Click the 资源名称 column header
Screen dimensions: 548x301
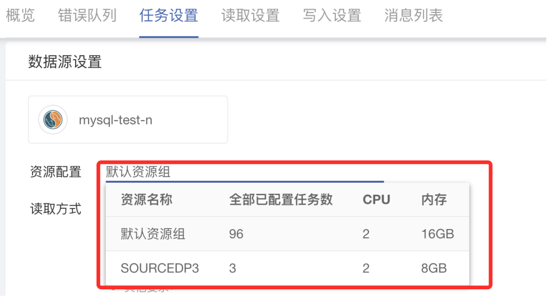click(x=146, y=200)
